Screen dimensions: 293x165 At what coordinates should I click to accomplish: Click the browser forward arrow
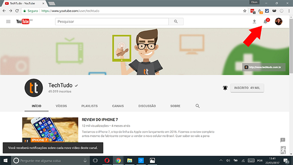coord(10,11)
